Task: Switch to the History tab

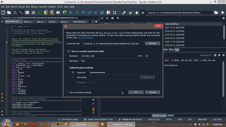Action: coord(171,115)
